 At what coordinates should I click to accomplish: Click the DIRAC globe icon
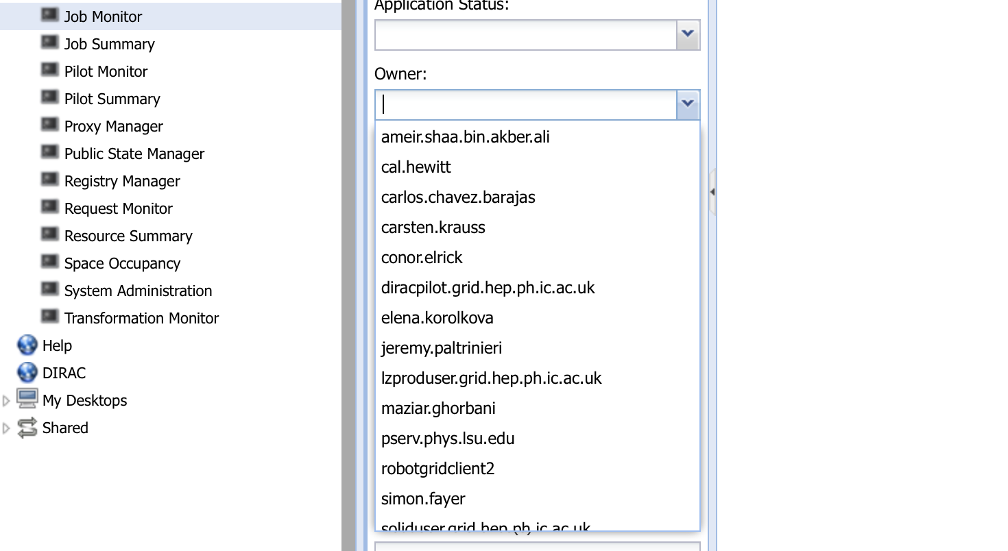pos(27,373)
